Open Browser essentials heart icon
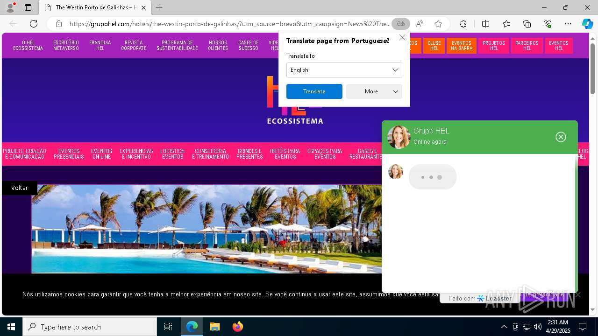The height and width of the screenshot is (336, 598). pos(548,24)
